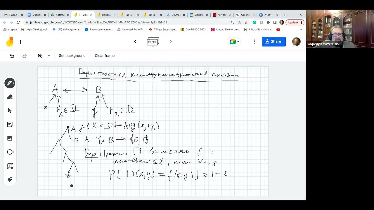The height and width of the screenshot is (210, 374).
Task: Go to the next frame
Action: point(171,42)
